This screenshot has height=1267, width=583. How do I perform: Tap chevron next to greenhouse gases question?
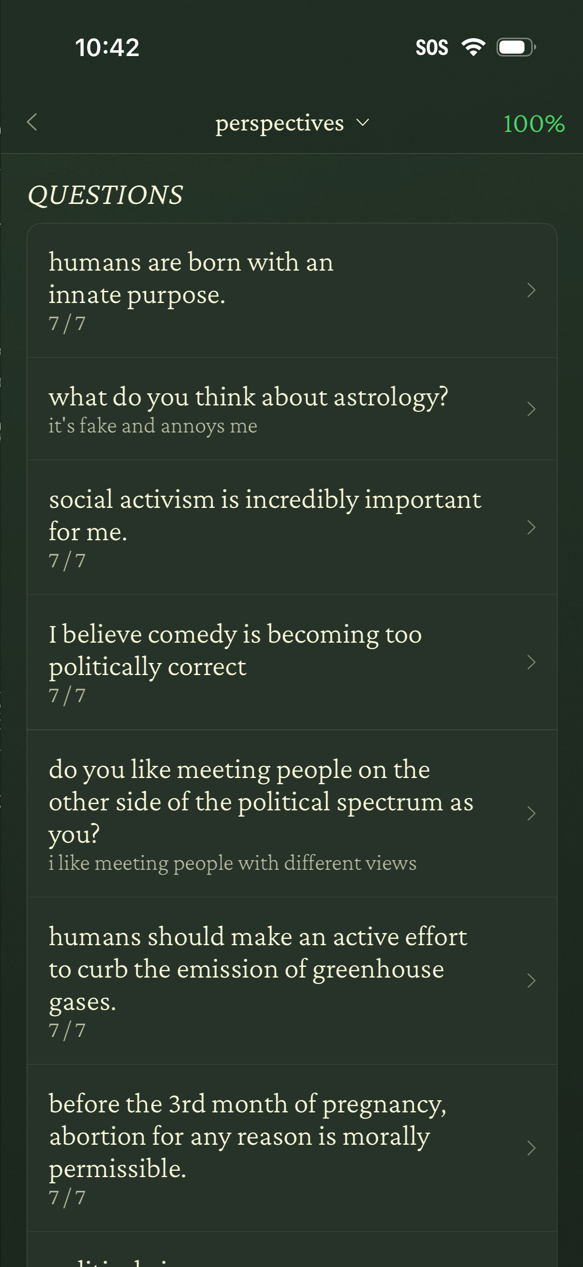click(x=531, y=981)
